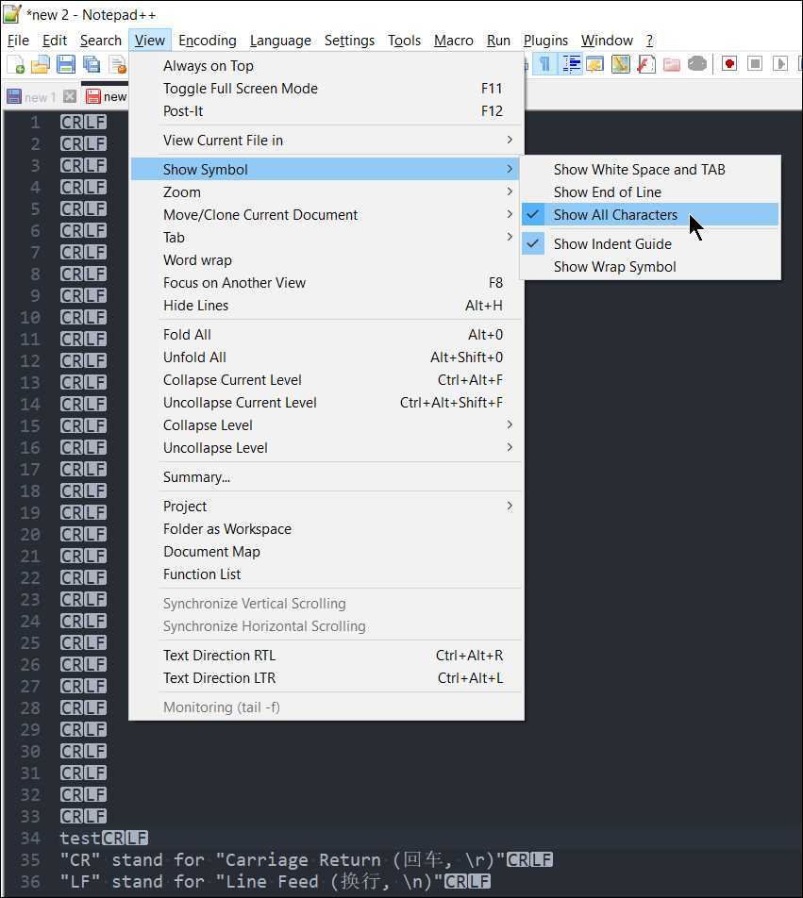The width and height of the screenshot is (803, 898).
Task: Uncheck Show All Characters in the submenu
Action: 650,215
